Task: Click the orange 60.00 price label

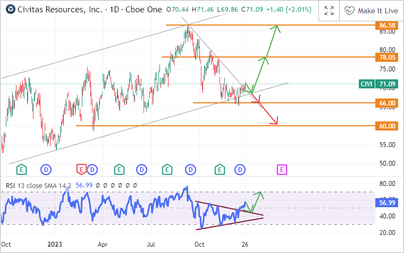Action: pos(387,126)
